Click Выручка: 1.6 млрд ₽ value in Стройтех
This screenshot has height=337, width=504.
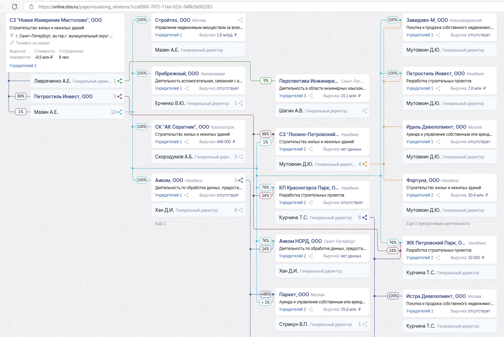coord(218,35)
